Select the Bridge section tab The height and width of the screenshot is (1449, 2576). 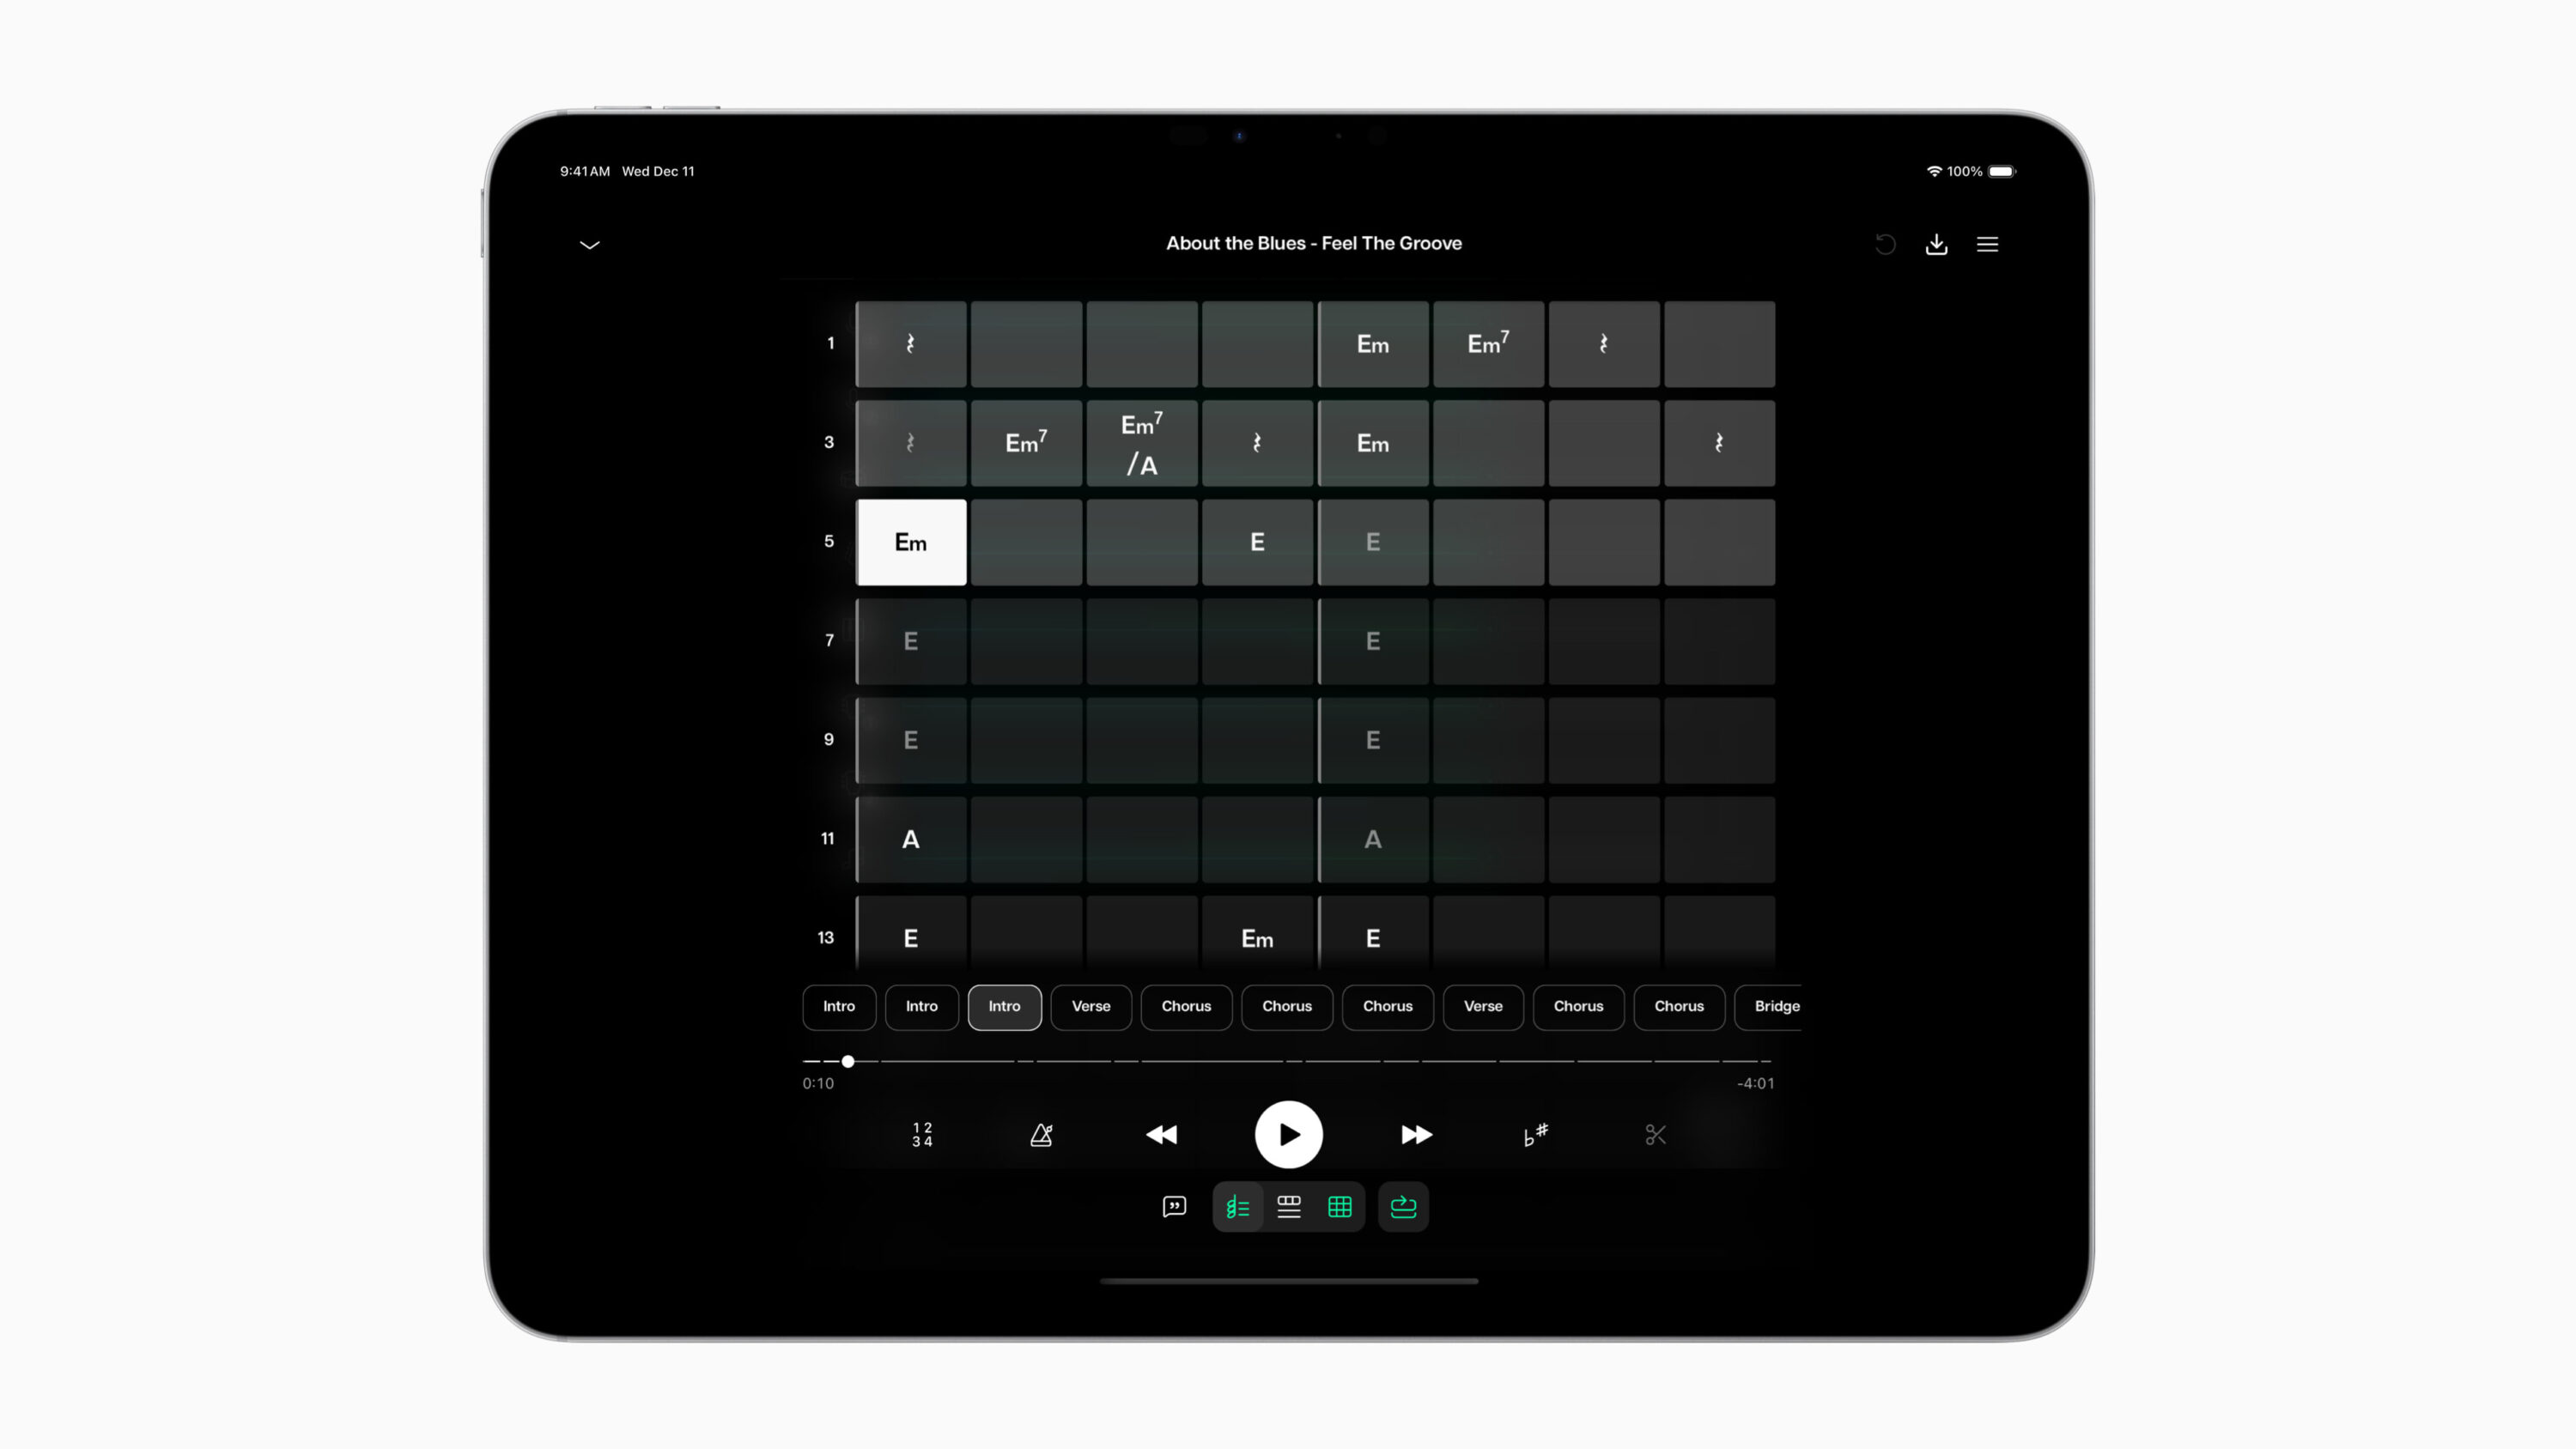pyautogui.click(x=1777, y=1005)
